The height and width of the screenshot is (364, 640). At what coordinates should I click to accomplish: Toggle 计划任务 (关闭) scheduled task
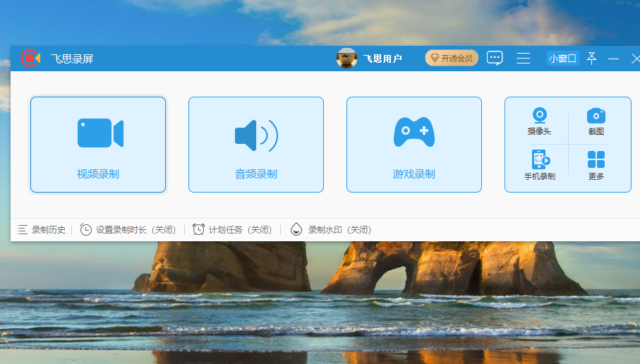232,230
